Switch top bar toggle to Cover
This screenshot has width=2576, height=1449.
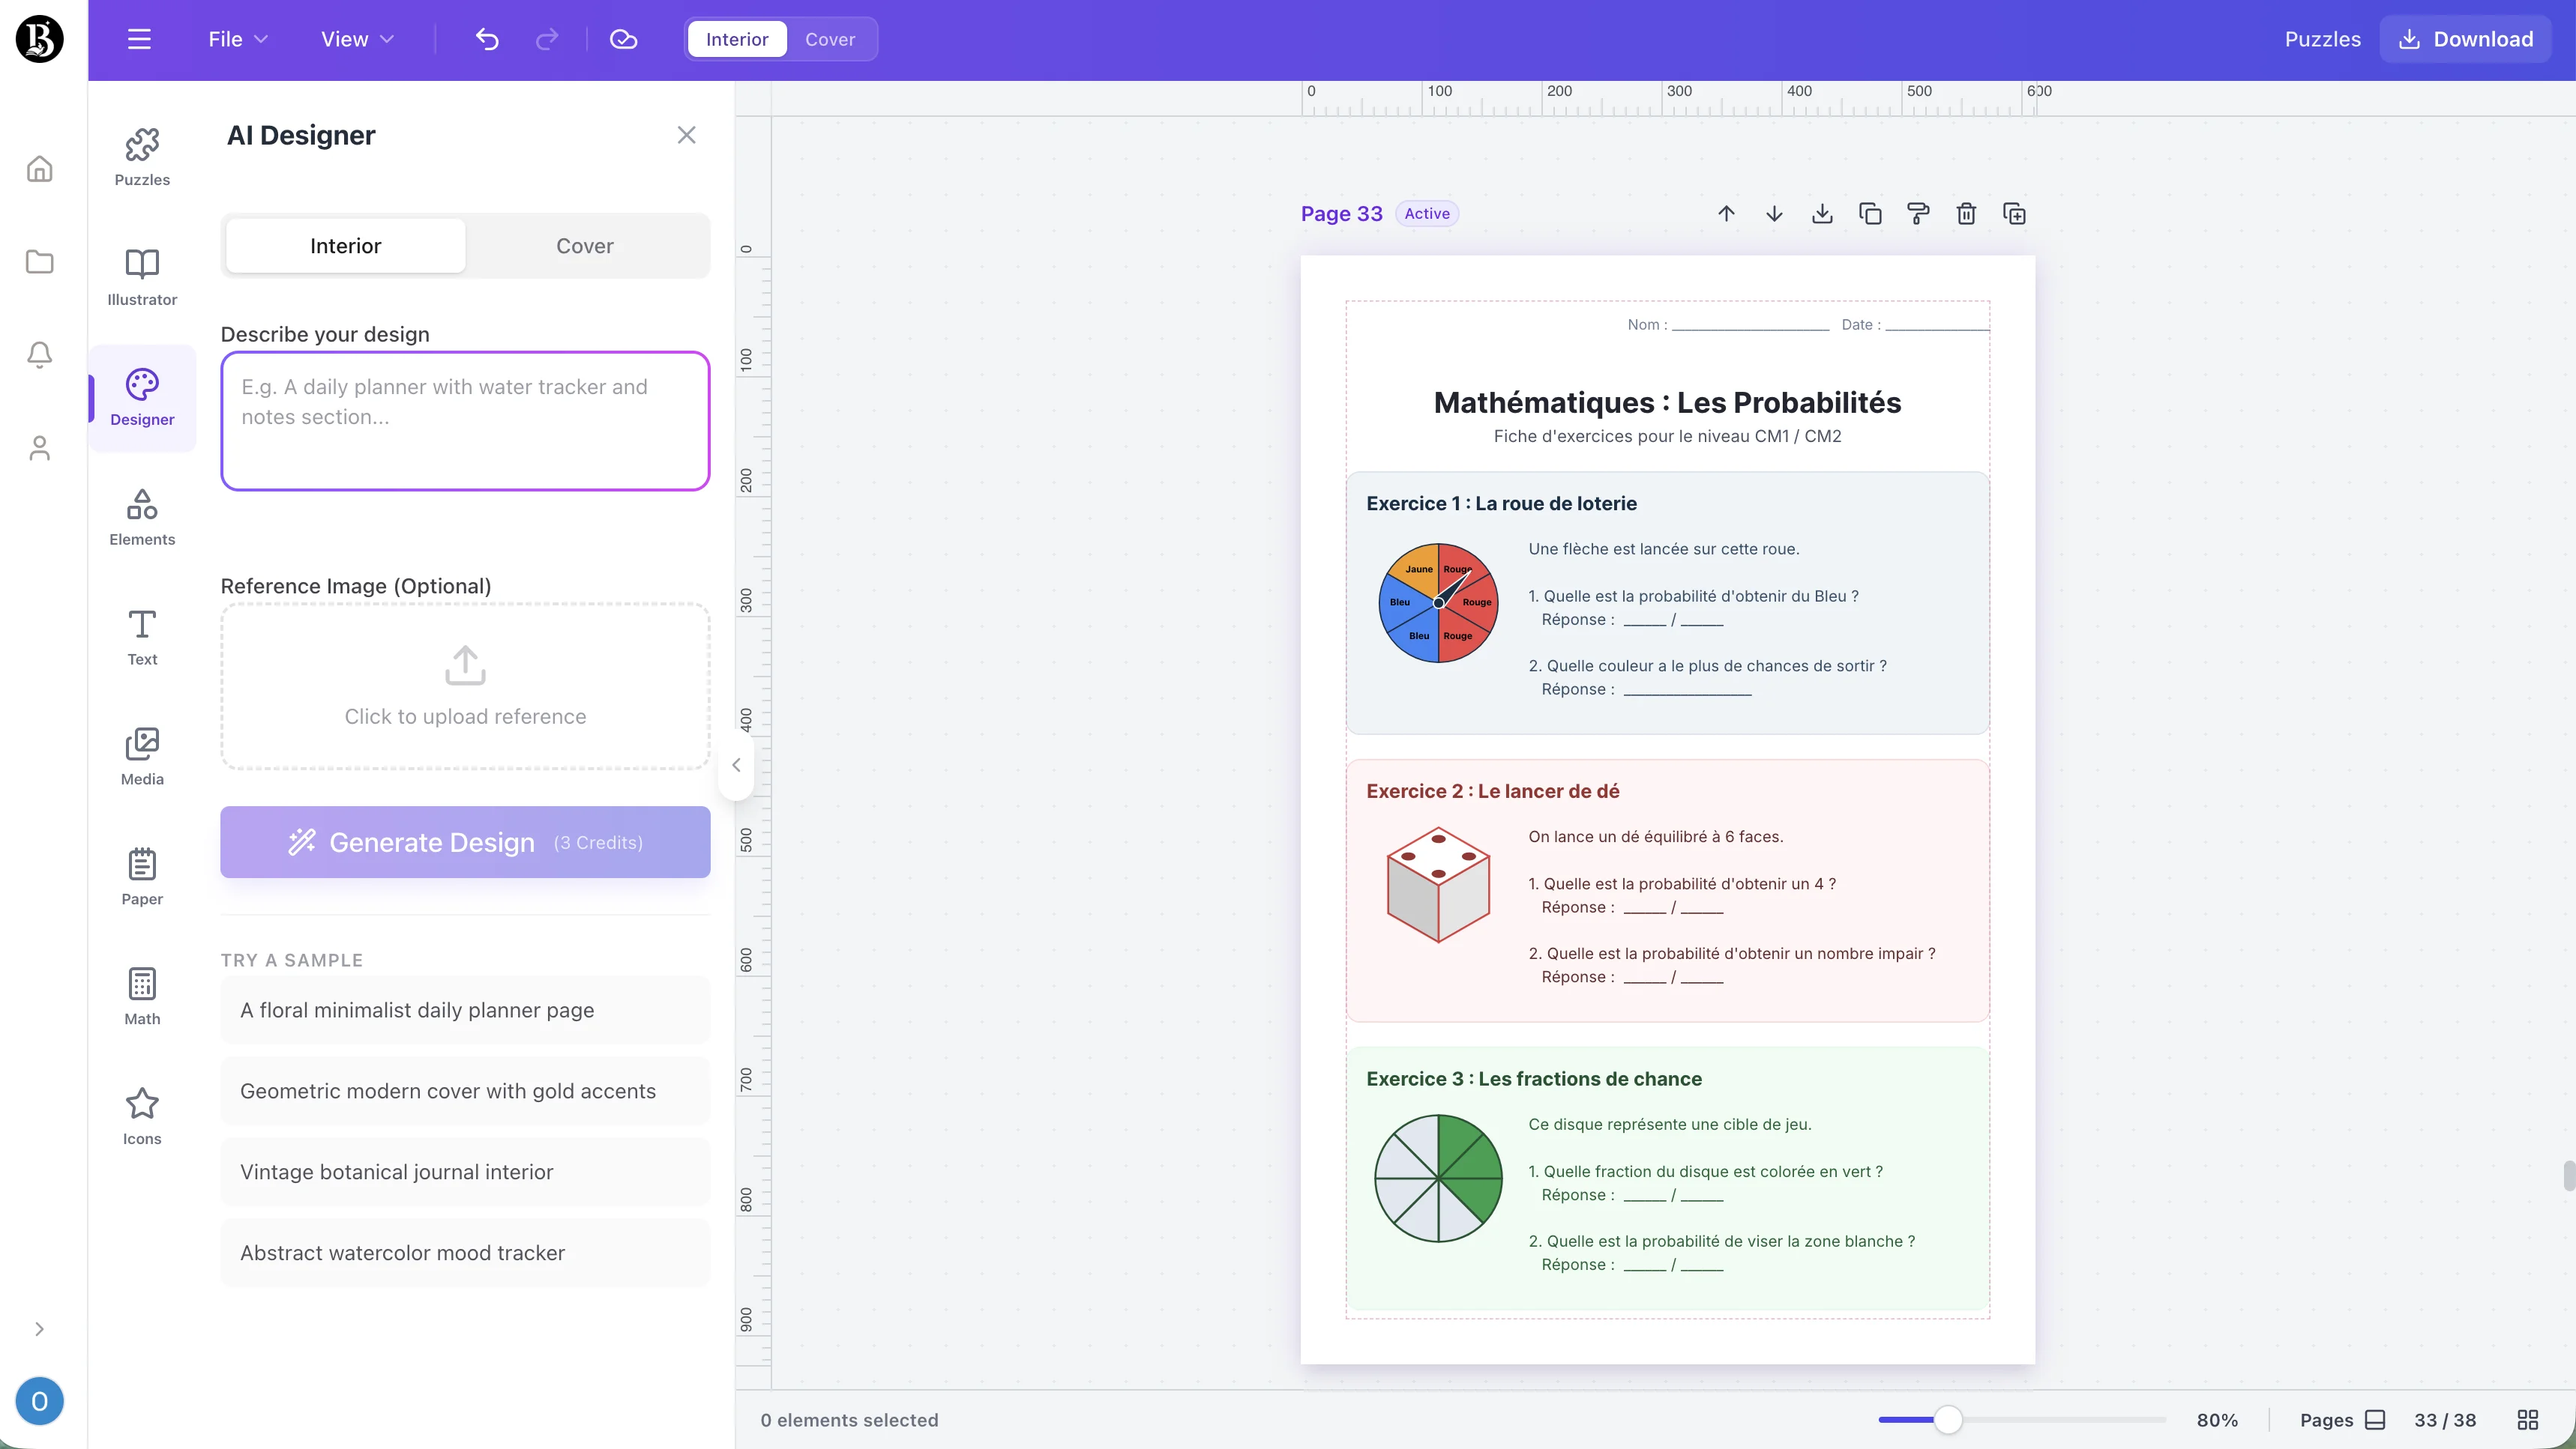pyautogui.click(x=830, y=39)
